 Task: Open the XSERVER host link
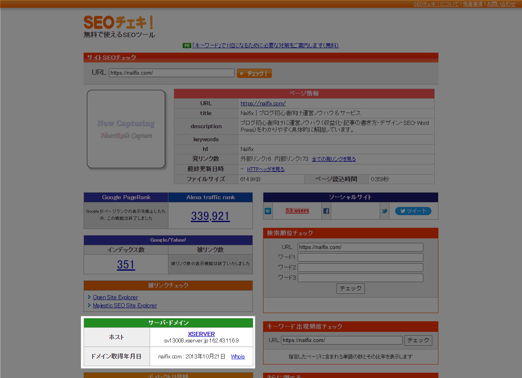click(201, 334)
